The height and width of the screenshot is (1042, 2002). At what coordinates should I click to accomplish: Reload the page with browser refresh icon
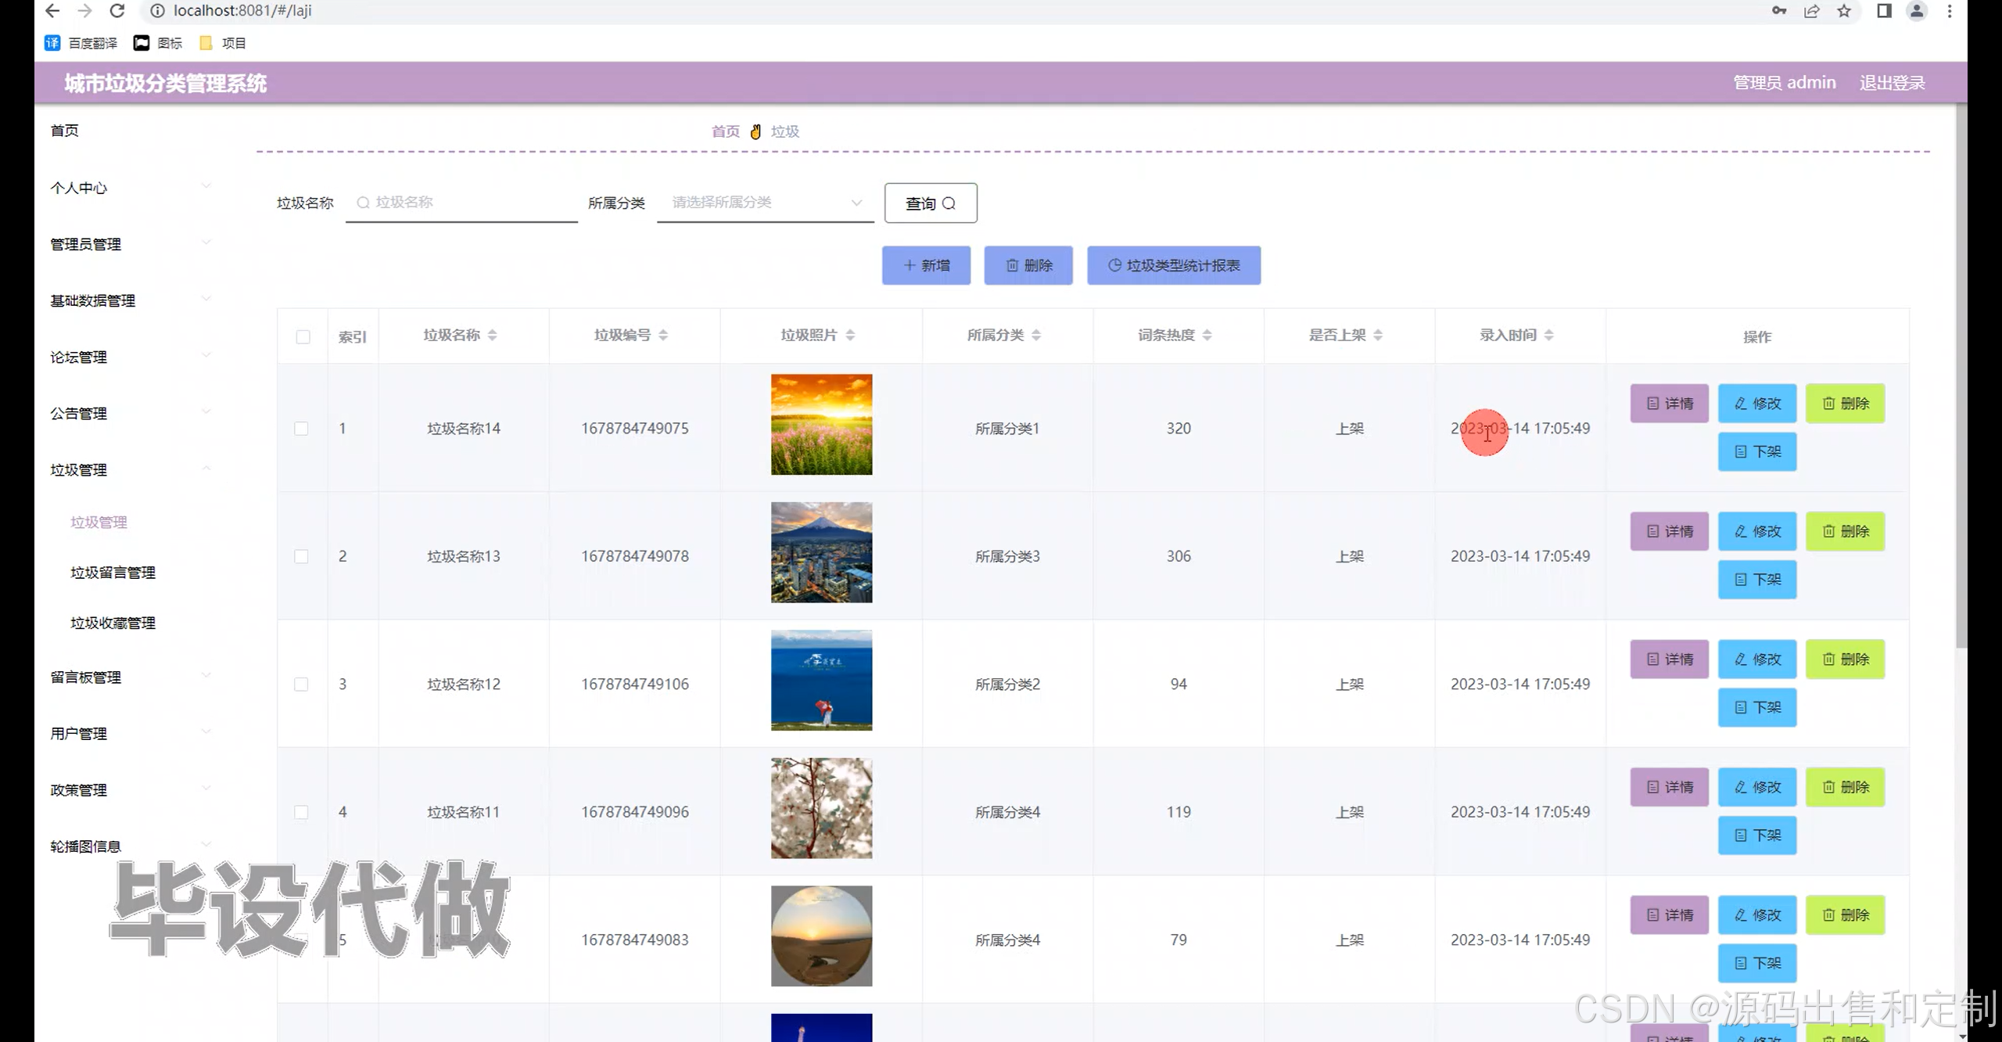(117, 11)
